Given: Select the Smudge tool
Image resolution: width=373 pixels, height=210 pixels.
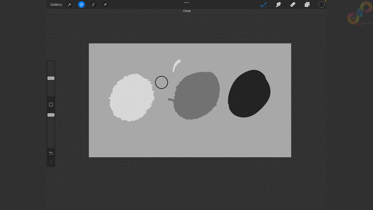Looking at the screenshot, I should pyautogui.click(x=278, y=5).
